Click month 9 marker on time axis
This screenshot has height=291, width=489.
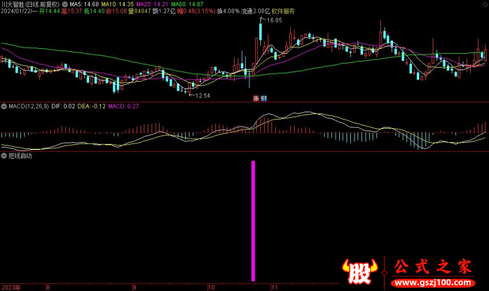tap(134, 287)
